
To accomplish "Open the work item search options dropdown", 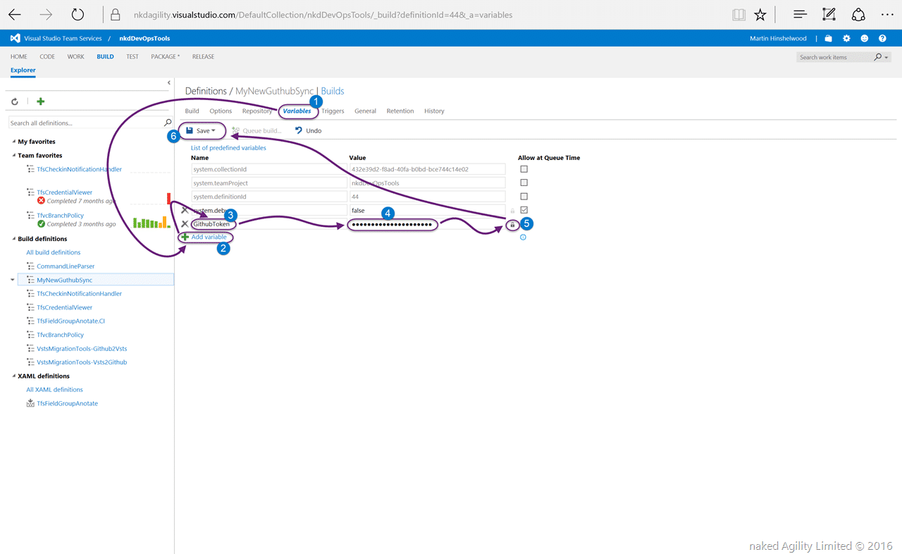I will point(886,57).
